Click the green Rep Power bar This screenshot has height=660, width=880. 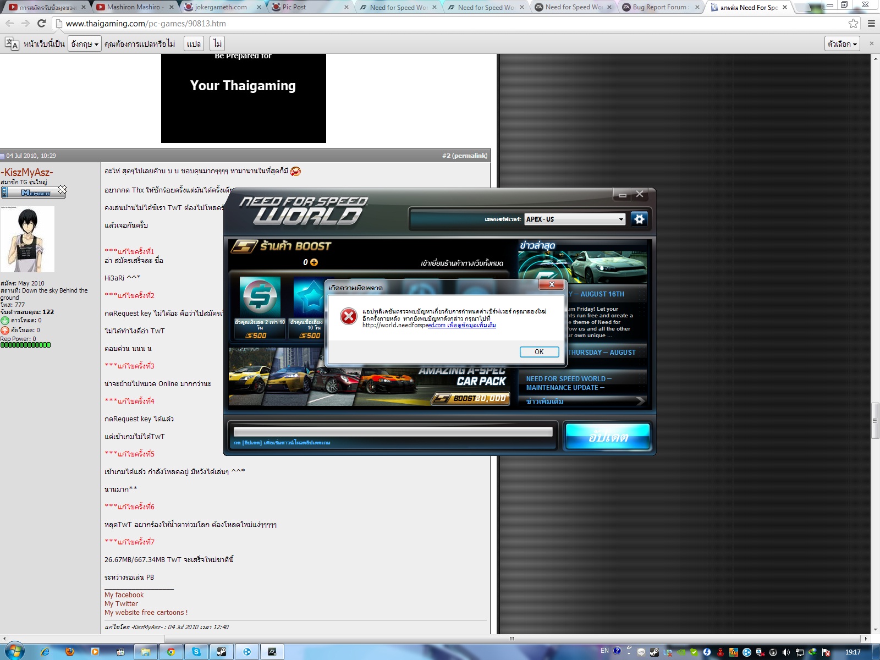click(x=26, y=345)
